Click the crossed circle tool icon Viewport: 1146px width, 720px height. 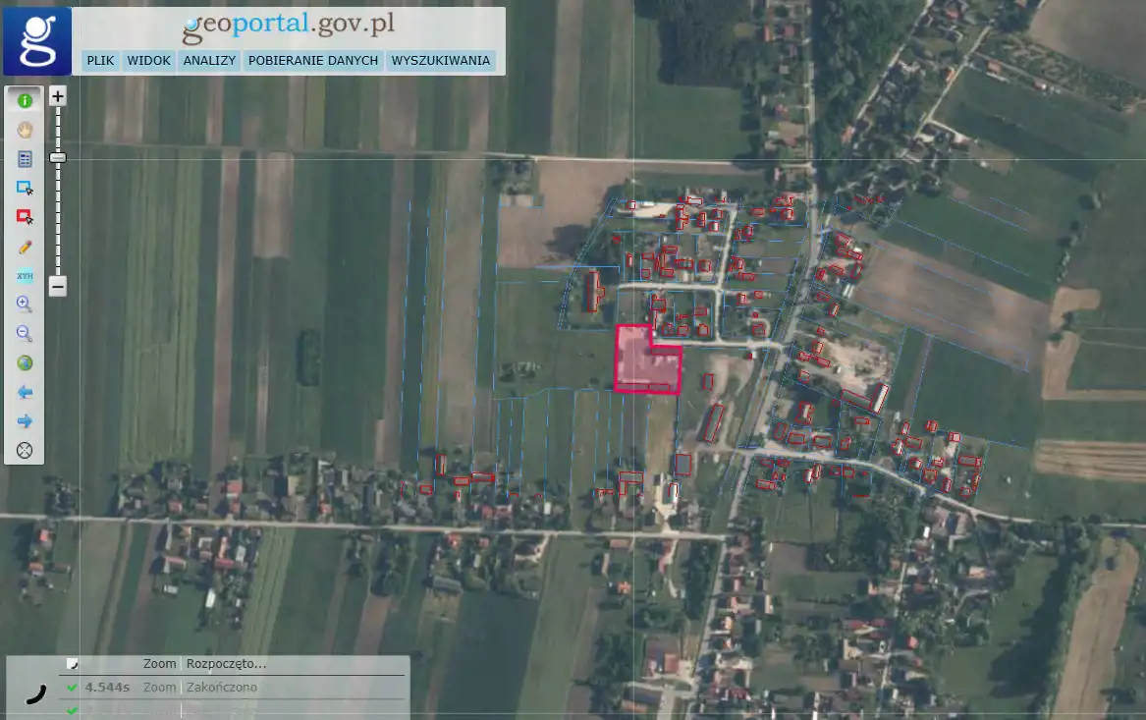click(25, 451)
